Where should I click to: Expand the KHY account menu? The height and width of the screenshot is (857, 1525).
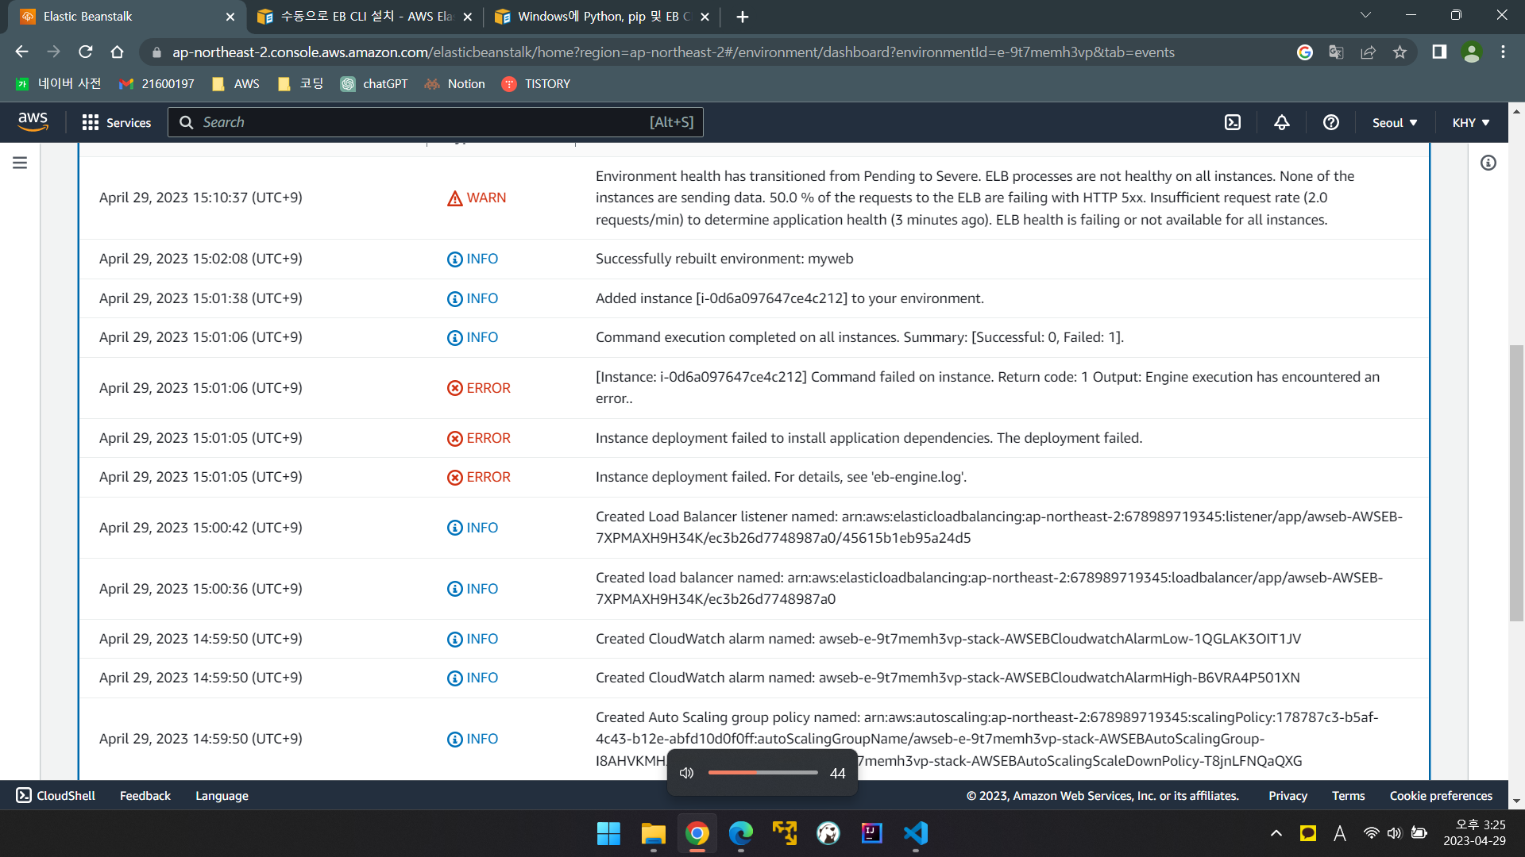1470,122
